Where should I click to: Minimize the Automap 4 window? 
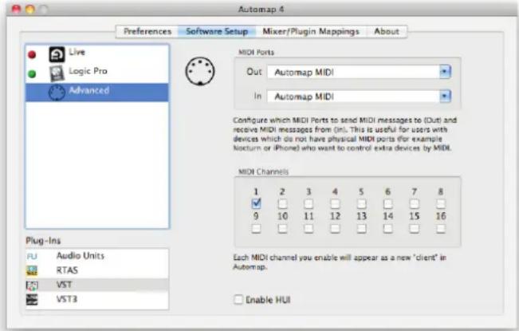(29, 10)
